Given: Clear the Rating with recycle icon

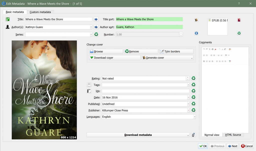Looking at the screenshot, I should coord(193,78).
